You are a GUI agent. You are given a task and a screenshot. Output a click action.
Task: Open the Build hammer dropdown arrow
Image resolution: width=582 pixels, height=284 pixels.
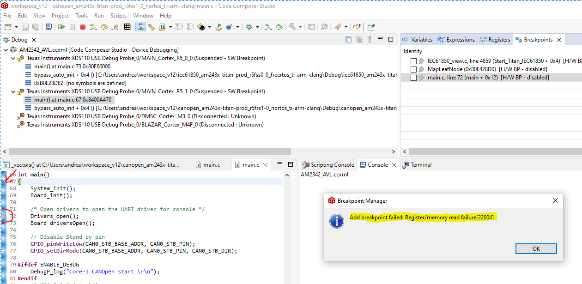300,27
